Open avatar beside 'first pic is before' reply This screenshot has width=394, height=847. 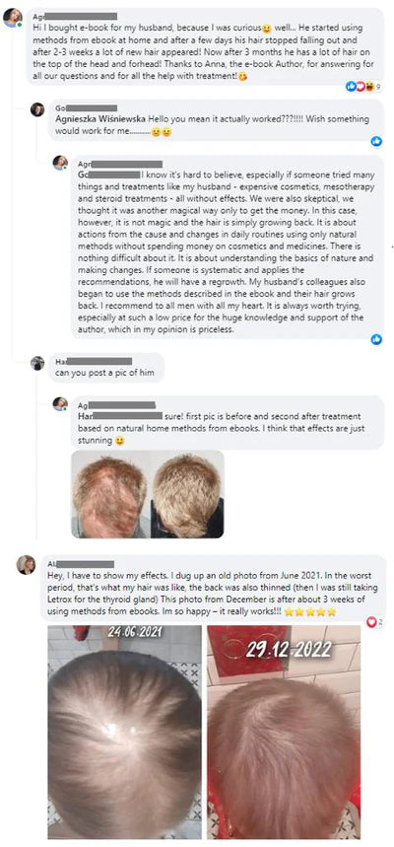tap(60, 403)
